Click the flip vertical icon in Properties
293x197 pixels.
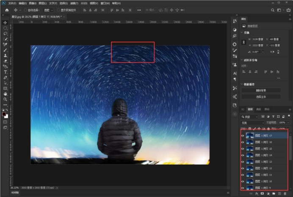pos(278,52)
